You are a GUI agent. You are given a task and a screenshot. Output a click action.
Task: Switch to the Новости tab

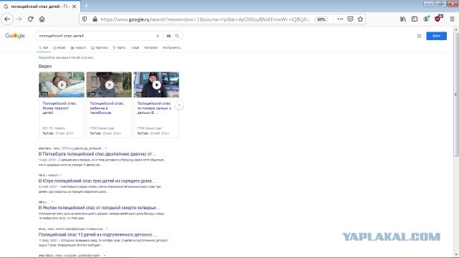pos(78,48)
